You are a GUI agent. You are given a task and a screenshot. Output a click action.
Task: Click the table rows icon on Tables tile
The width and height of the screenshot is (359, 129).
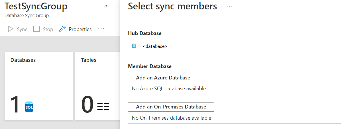click(103, 107)
